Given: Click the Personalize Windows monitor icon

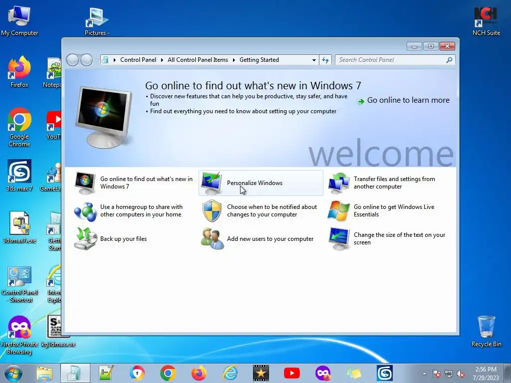Looking at the screenshot, I should [211, 183].
